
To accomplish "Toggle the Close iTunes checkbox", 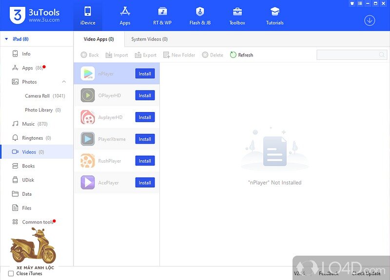I will (11, 274).
